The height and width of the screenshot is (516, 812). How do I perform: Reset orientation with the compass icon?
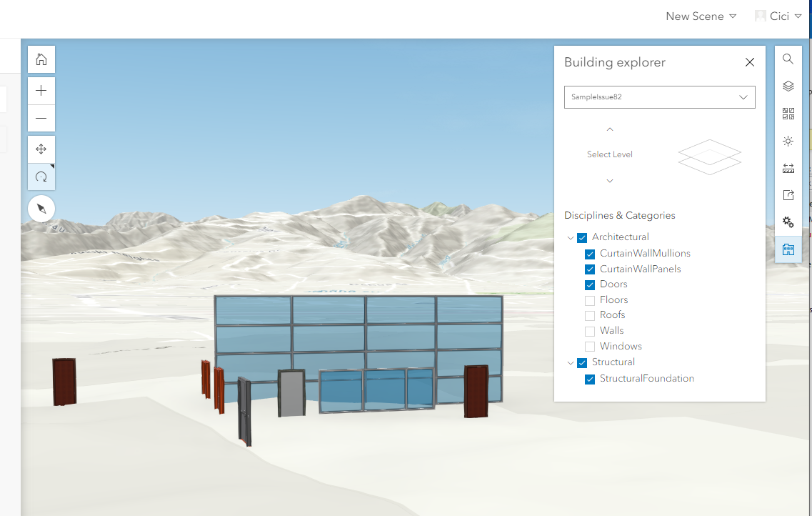(41, 209)
